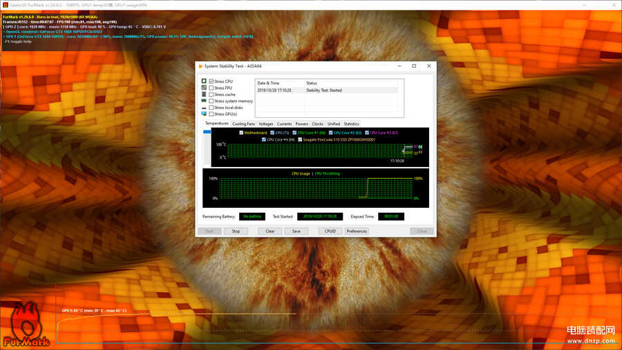Open the Currents tab
Image resolution: width=622 pixels, height=350 pixels.
pos(284,124)
